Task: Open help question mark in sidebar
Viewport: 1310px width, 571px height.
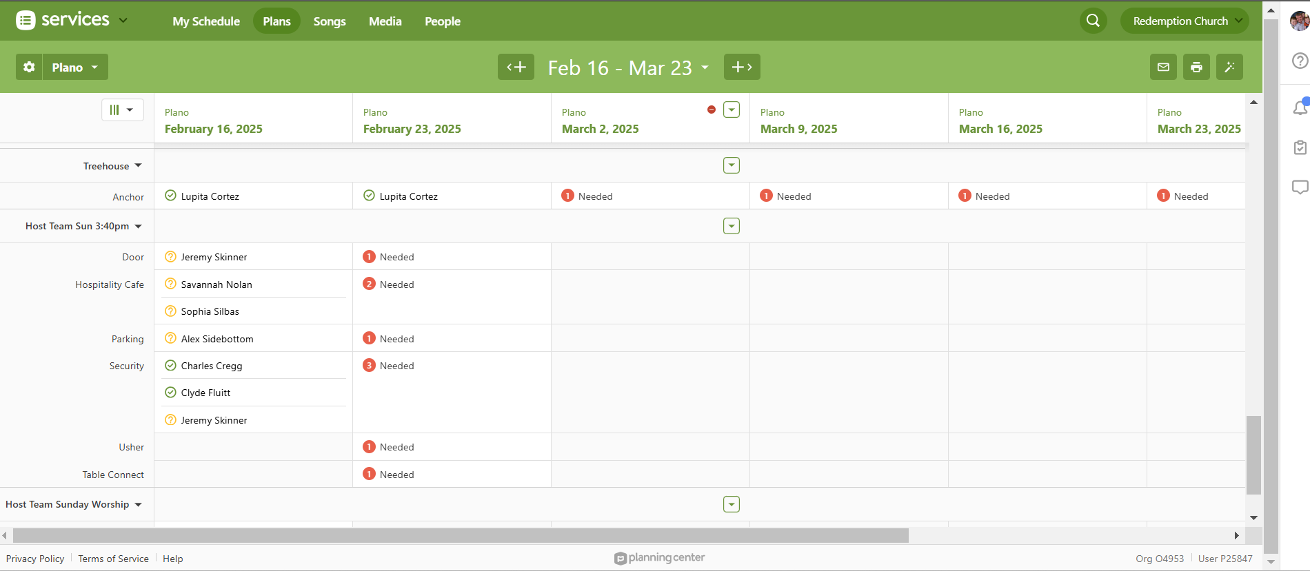Action: (x=1300, y=61)
